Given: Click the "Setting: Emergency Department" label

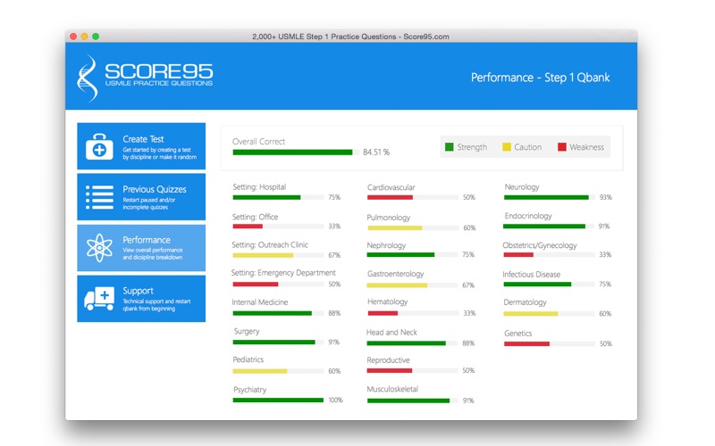Looking at the screenshot, I should [x=283, y=273].
